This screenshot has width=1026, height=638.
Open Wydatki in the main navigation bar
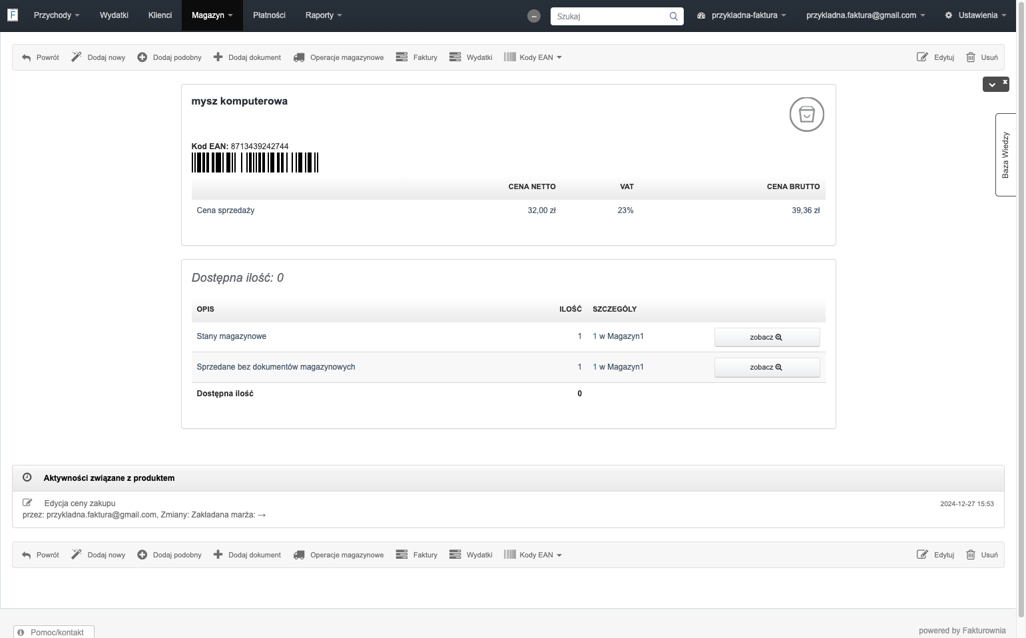tap(114, 15)
